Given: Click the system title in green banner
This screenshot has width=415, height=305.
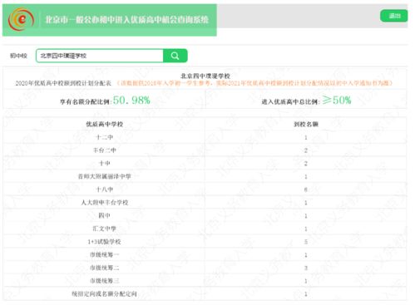Looking at the screenshot, I should click(127, 20).
